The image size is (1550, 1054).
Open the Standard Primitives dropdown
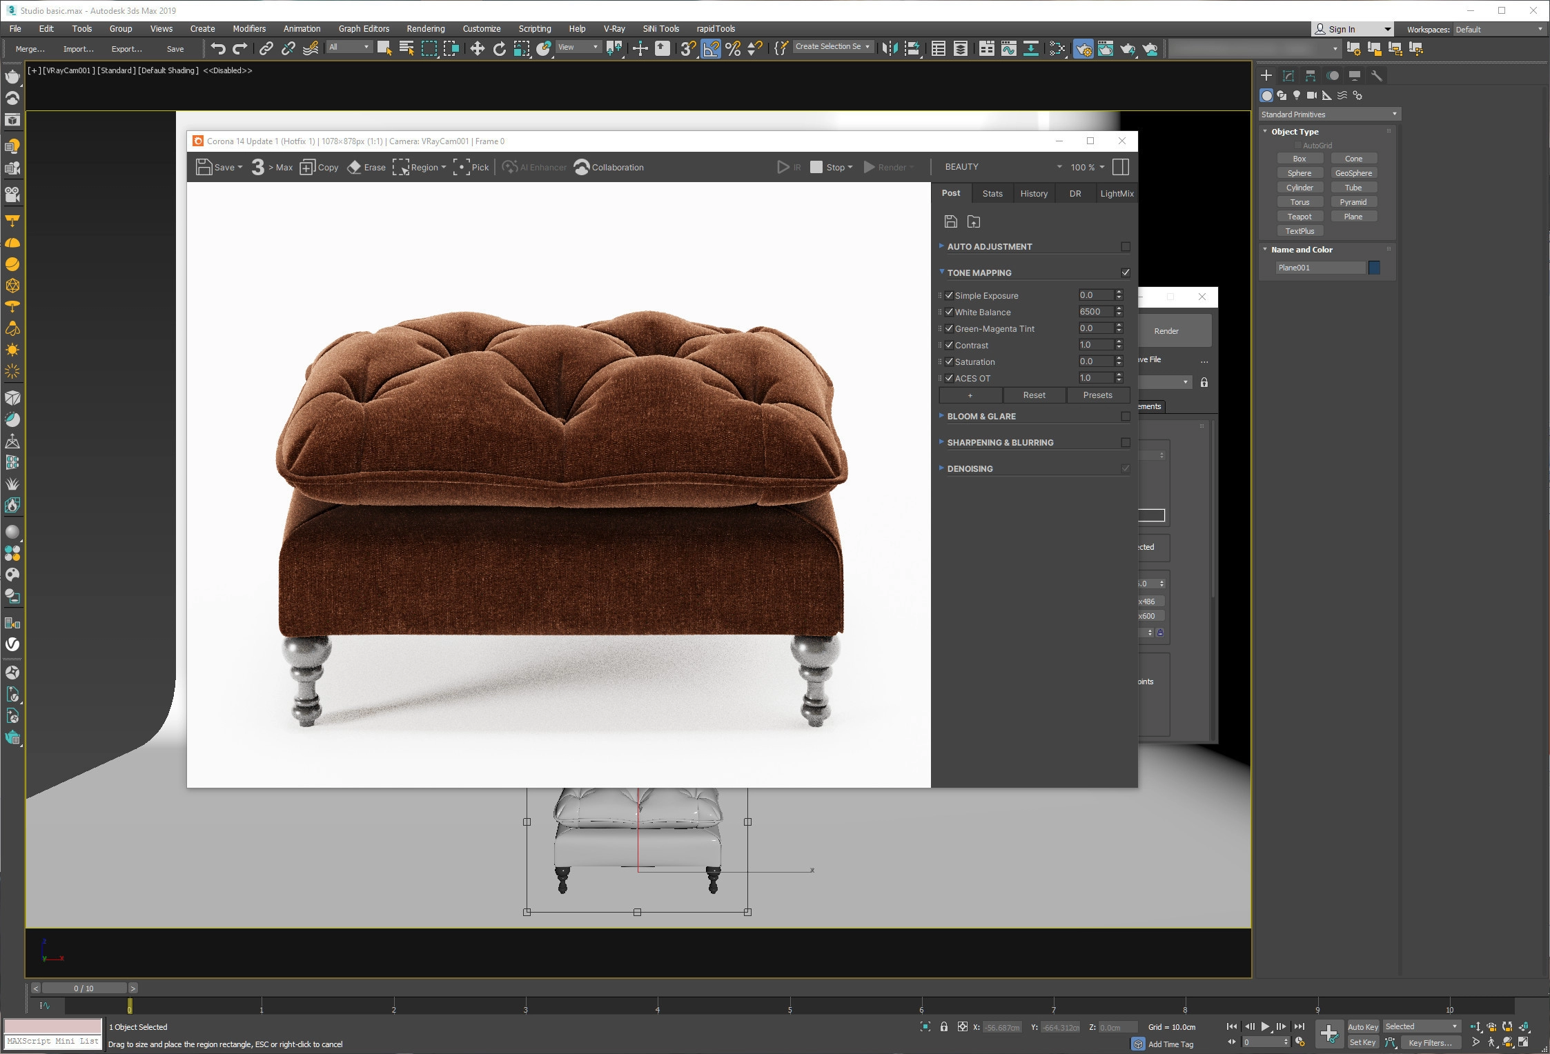pyautogui.click(x=1328, y=114)
